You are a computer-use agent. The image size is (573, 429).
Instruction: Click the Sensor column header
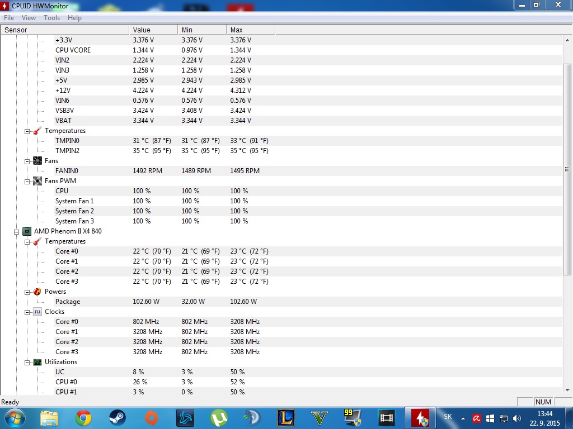point(65,30)
